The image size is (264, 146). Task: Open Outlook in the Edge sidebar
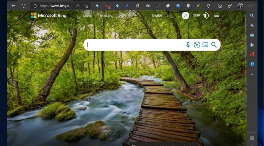tap(252, 64)
